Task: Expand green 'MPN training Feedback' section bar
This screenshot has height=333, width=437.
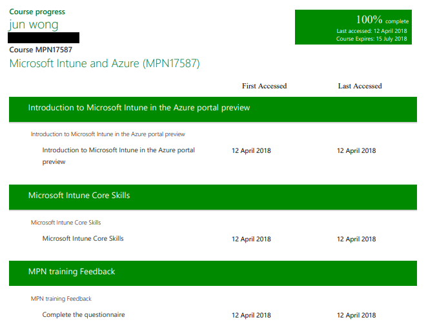Action: point(213,274)
